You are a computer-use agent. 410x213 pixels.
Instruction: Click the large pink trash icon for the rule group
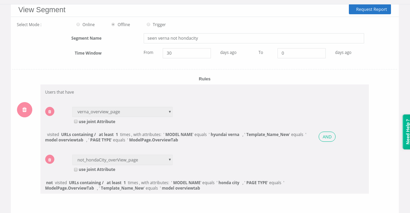tap(24, 110)
